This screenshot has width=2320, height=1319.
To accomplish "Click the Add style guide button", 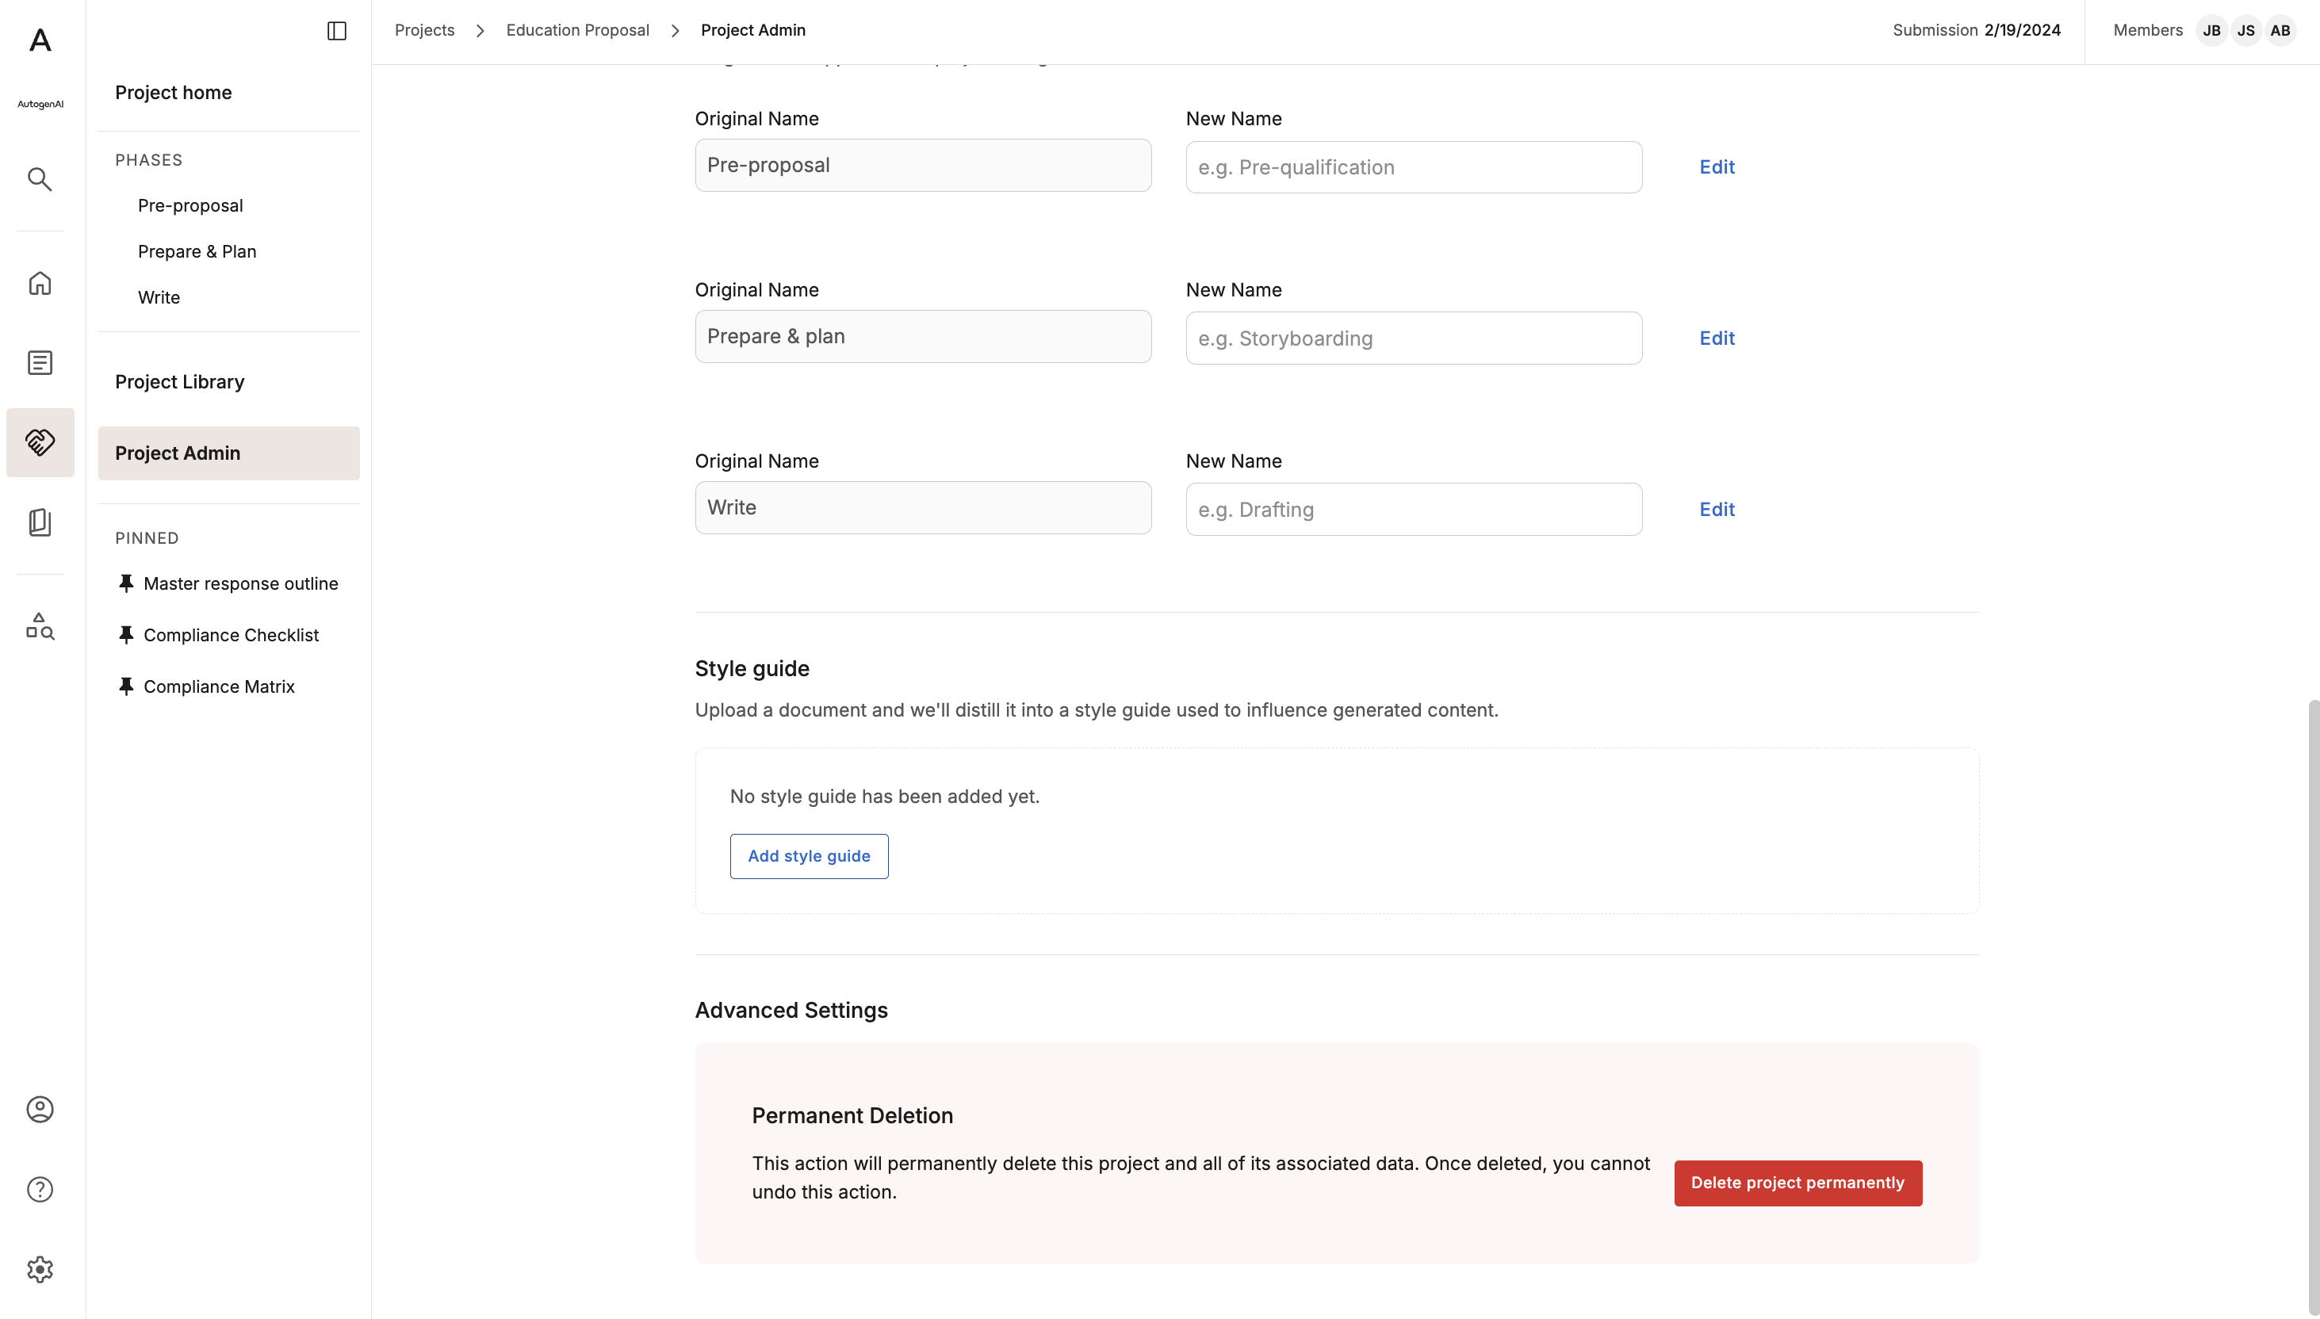I will [x=809, y=856].
